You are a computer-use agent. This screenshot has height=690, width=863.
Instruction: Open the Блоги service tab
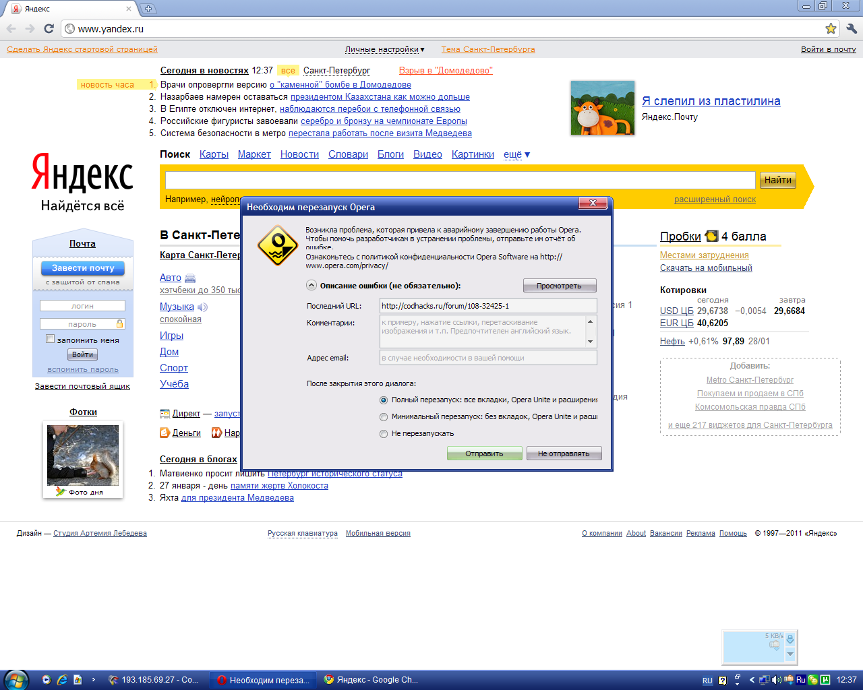tap(390, 154)
